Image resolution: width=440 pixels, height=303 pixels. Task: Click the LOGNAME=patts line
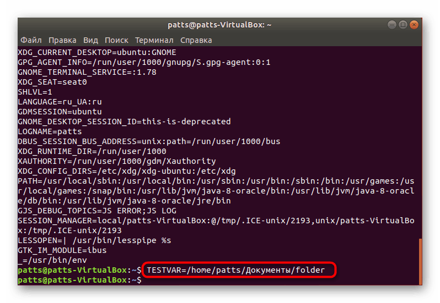50,131
